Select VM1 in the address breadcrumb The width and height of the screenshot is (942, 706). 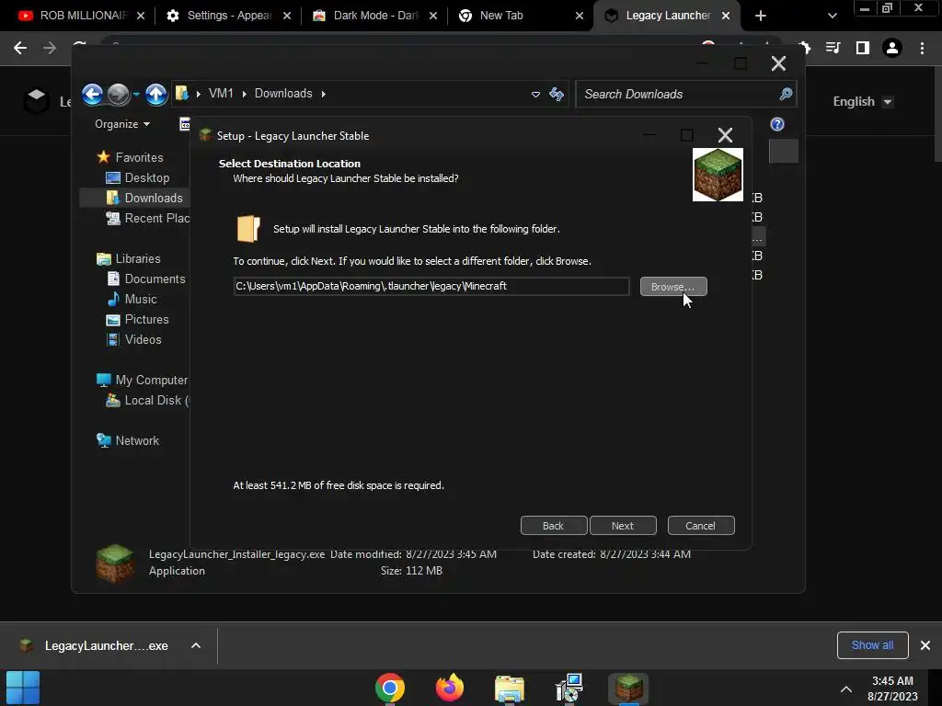[221, 94]
